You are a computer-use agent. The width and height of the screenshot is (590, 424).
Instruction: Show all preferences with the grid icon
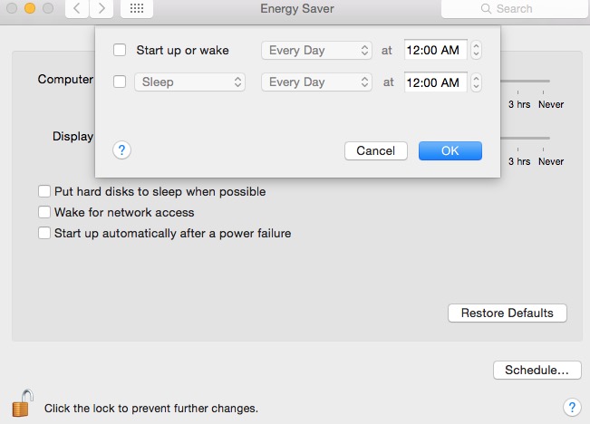point(136,9)
